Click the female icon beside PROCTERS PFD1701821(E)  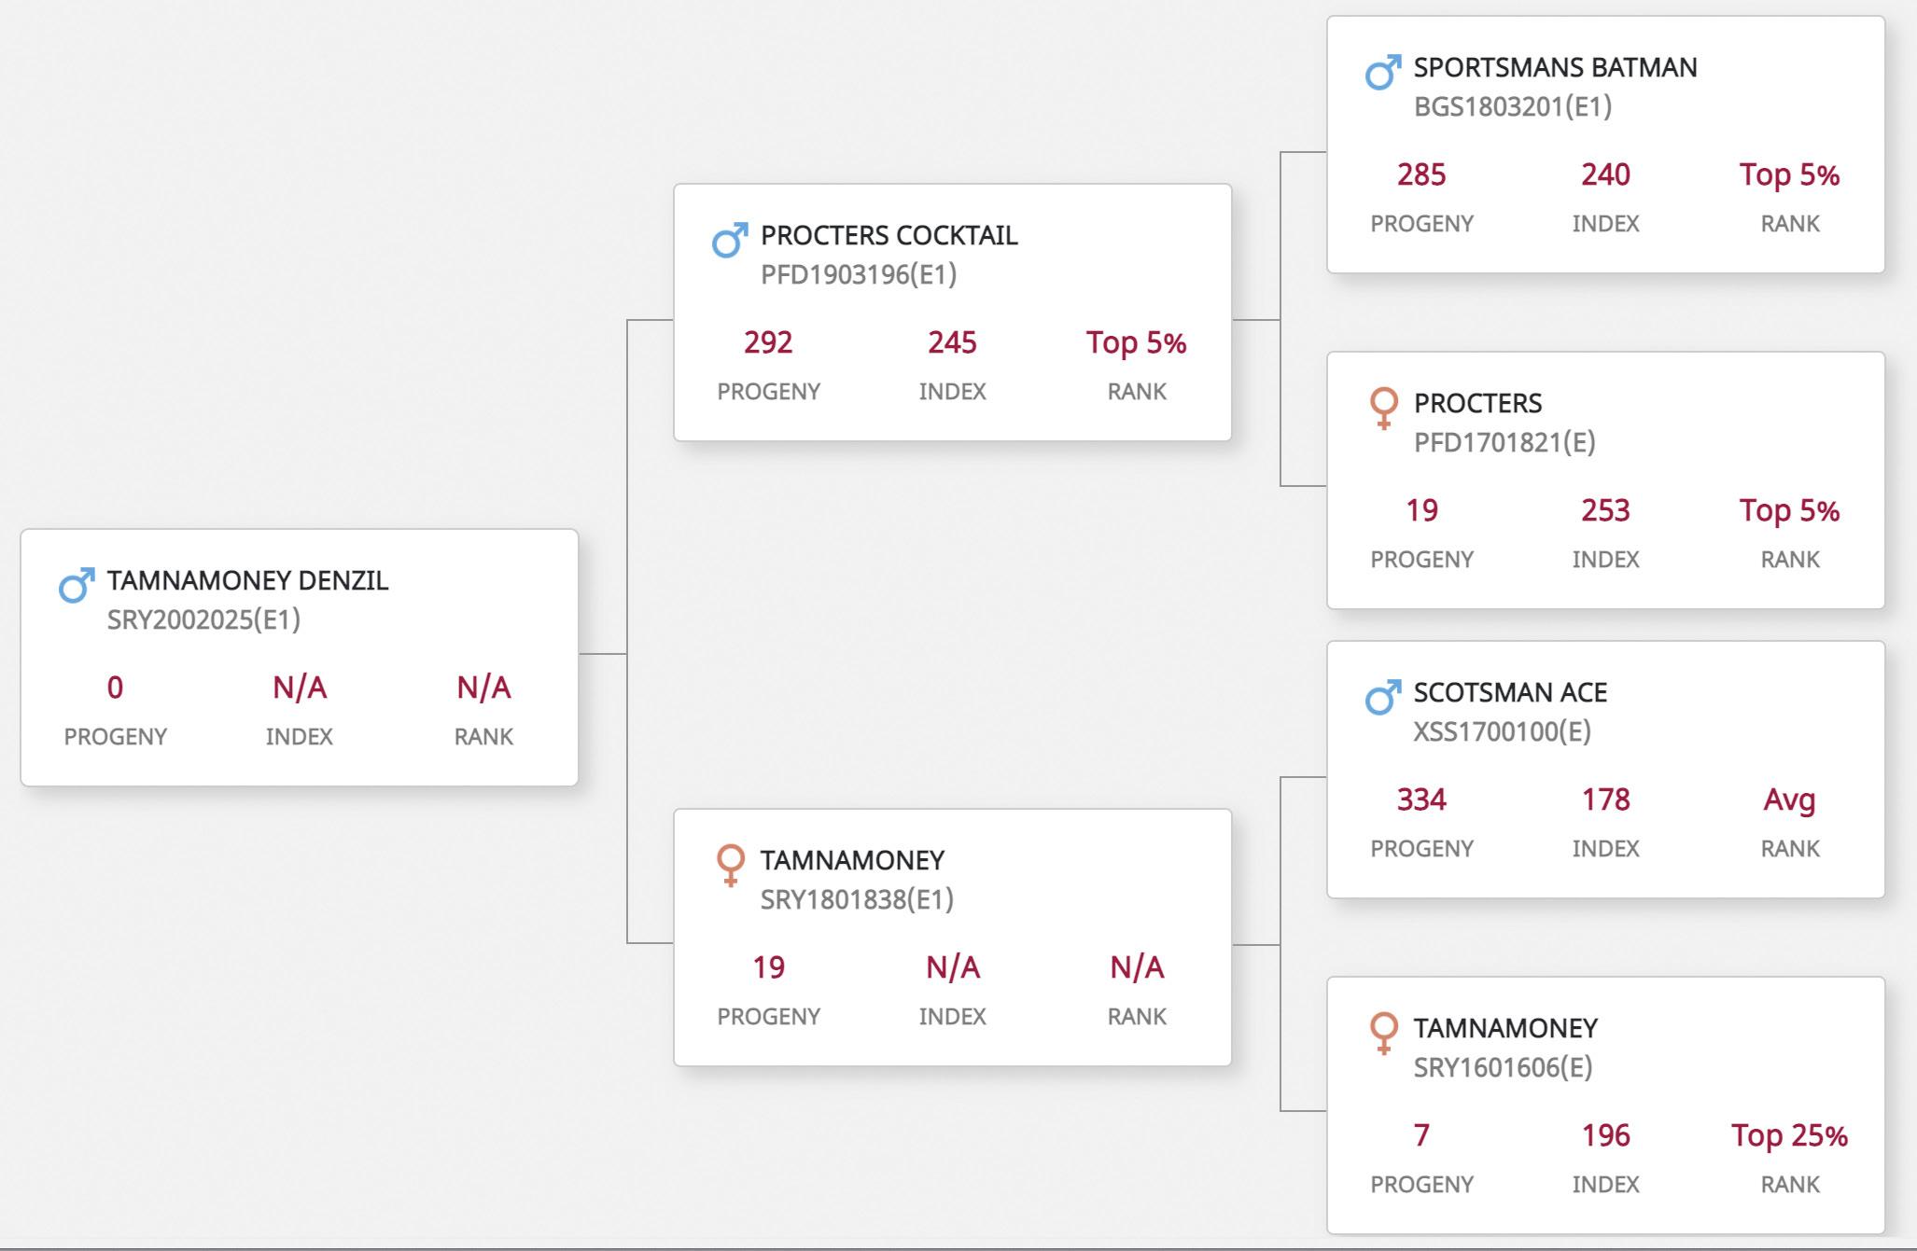[x=1383, y=408]
